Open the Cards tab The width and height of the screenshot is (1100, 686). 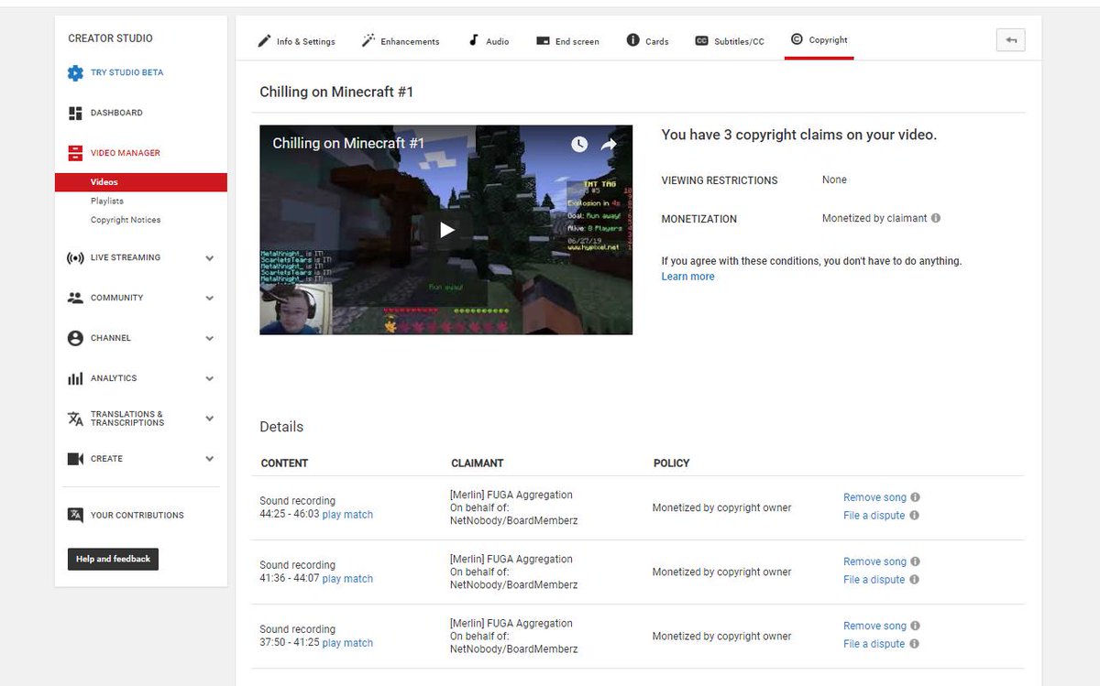[647, 40]
